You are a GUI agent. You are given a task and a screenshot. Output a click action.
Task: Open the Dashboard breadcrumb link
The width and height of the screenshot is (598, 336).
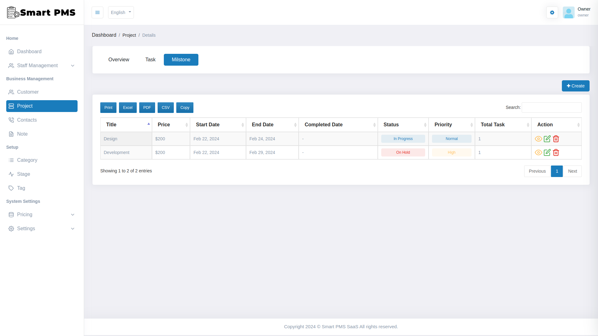(104, 35)
